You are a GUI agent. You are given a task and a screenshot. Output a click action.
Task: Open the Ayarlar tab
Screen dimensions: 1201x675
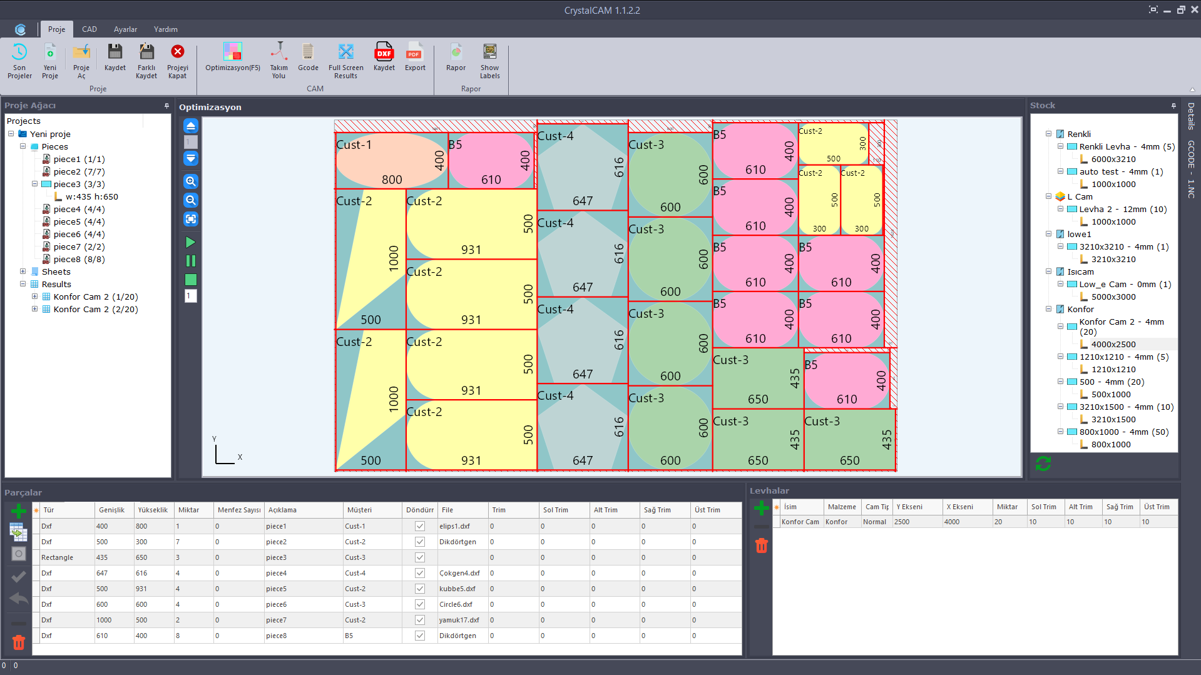[x=125, y=29]
